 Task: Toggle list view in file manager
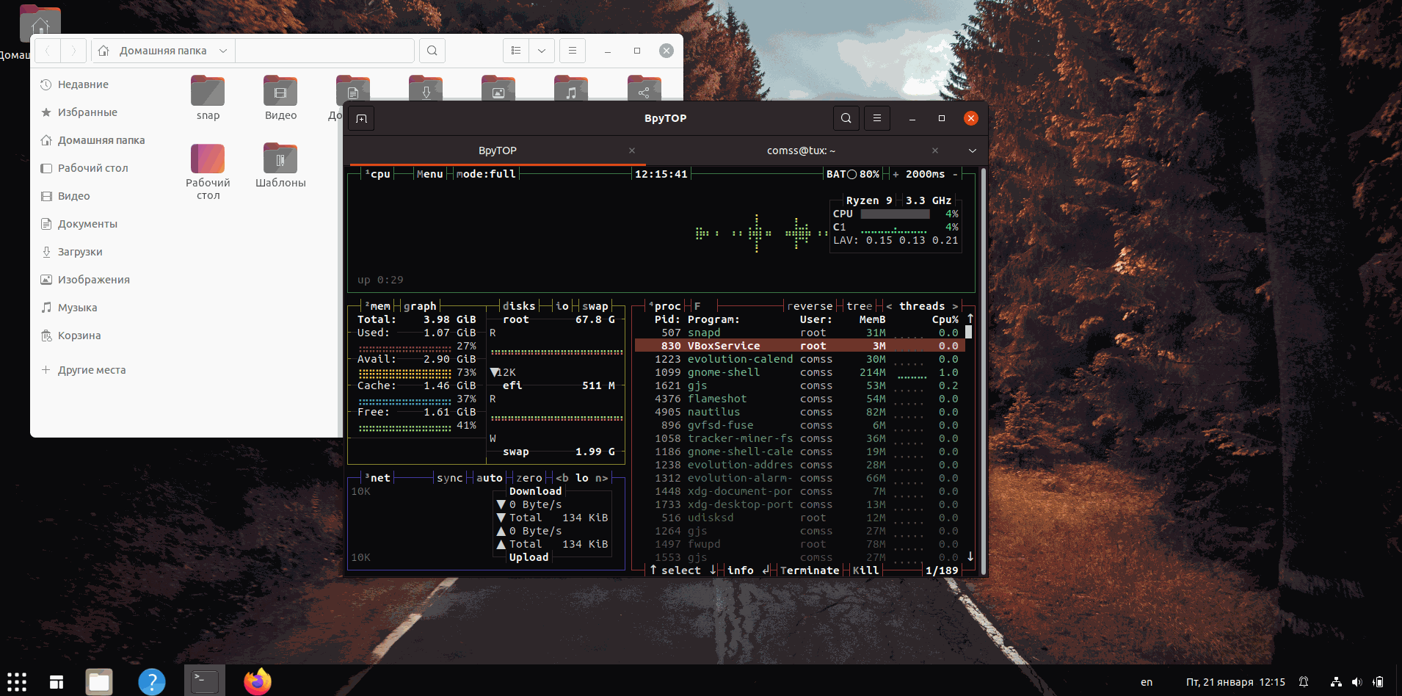[516, 51]
